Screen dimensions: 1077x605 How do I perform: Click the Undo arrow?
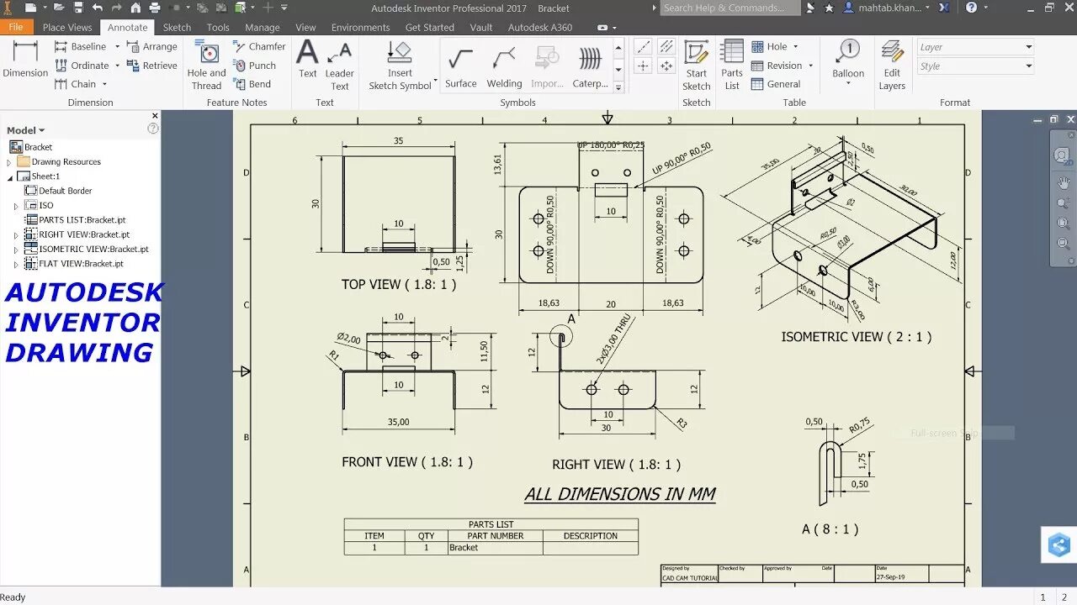pyautogui.click(x=98, y=8)
